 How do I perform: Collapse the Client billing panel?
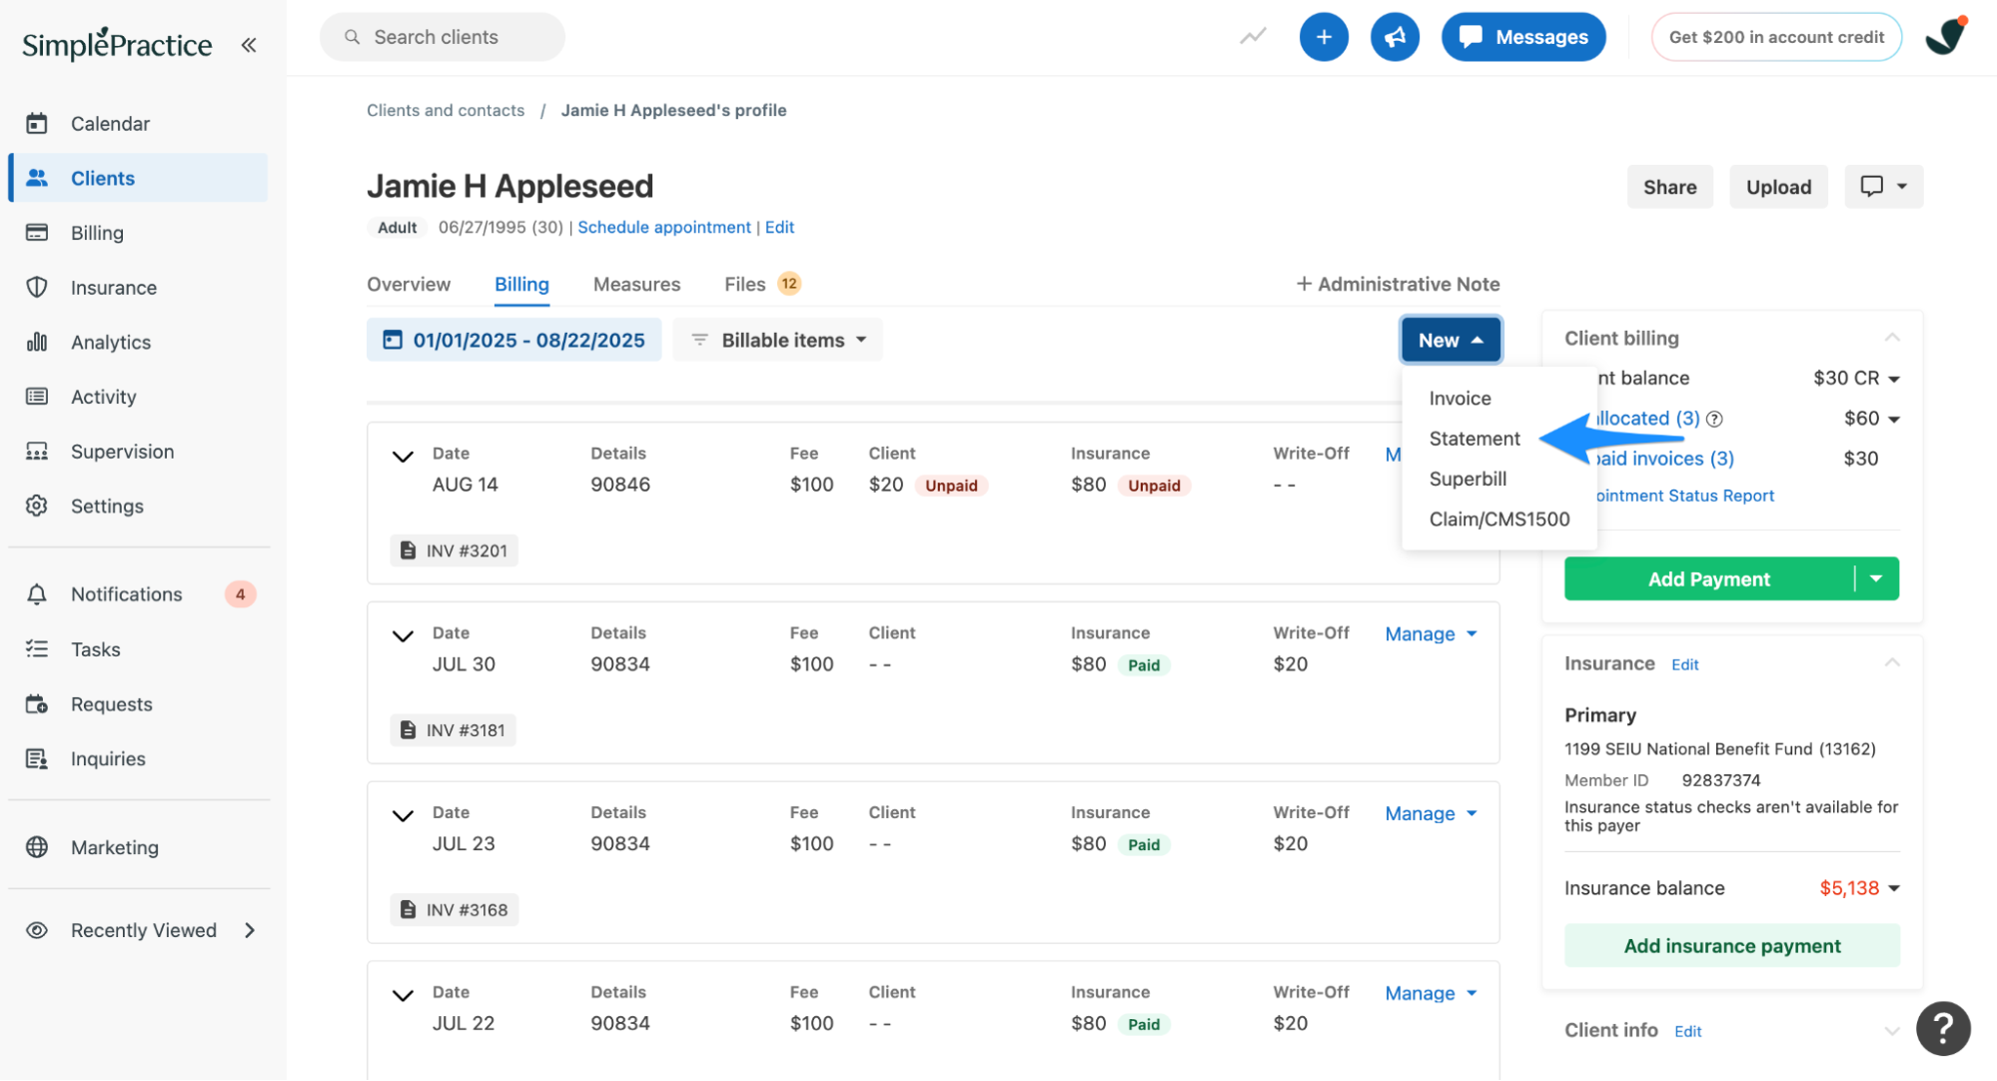[x=1893, y=337]
